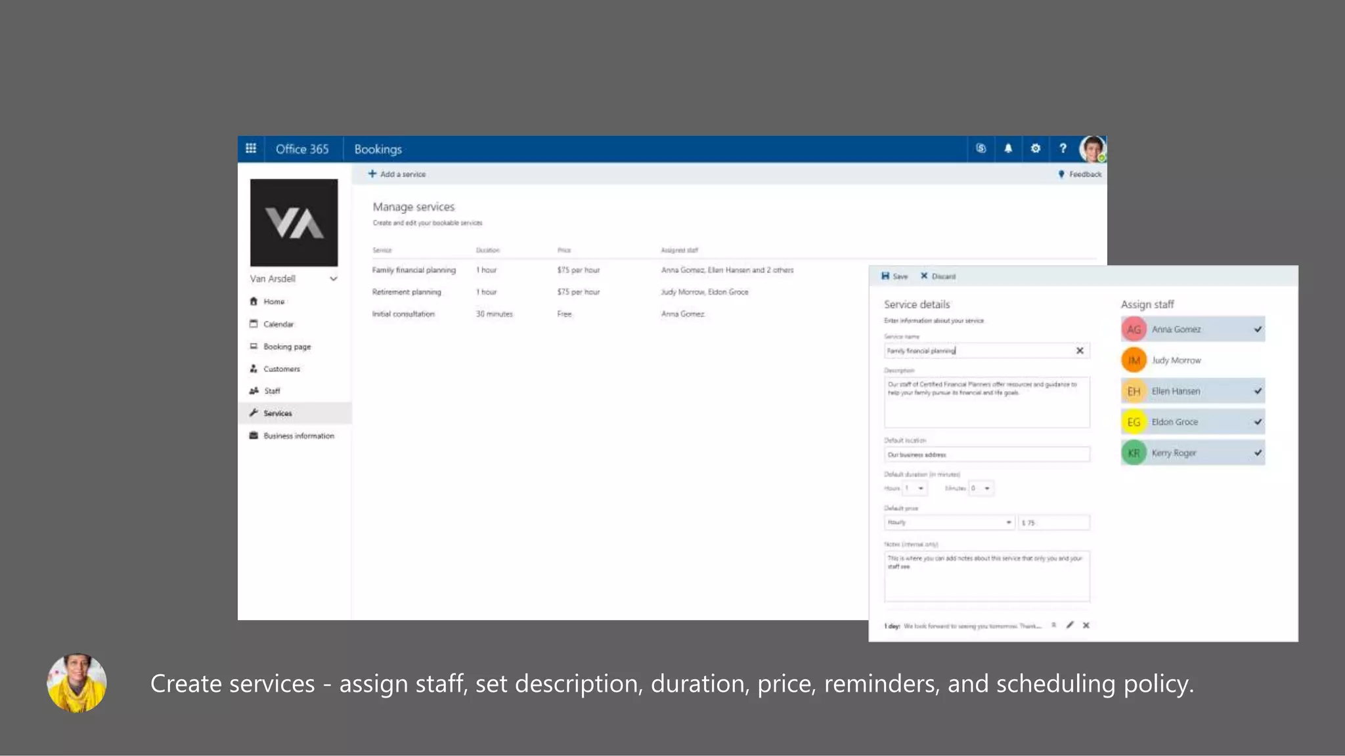
Task: Go to Home in sidebar
Action: (x=294, y=302)
